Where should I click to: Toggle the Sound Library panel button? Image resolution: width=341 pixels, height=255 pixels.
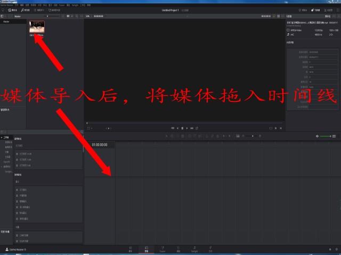click(x=54, y=10)
